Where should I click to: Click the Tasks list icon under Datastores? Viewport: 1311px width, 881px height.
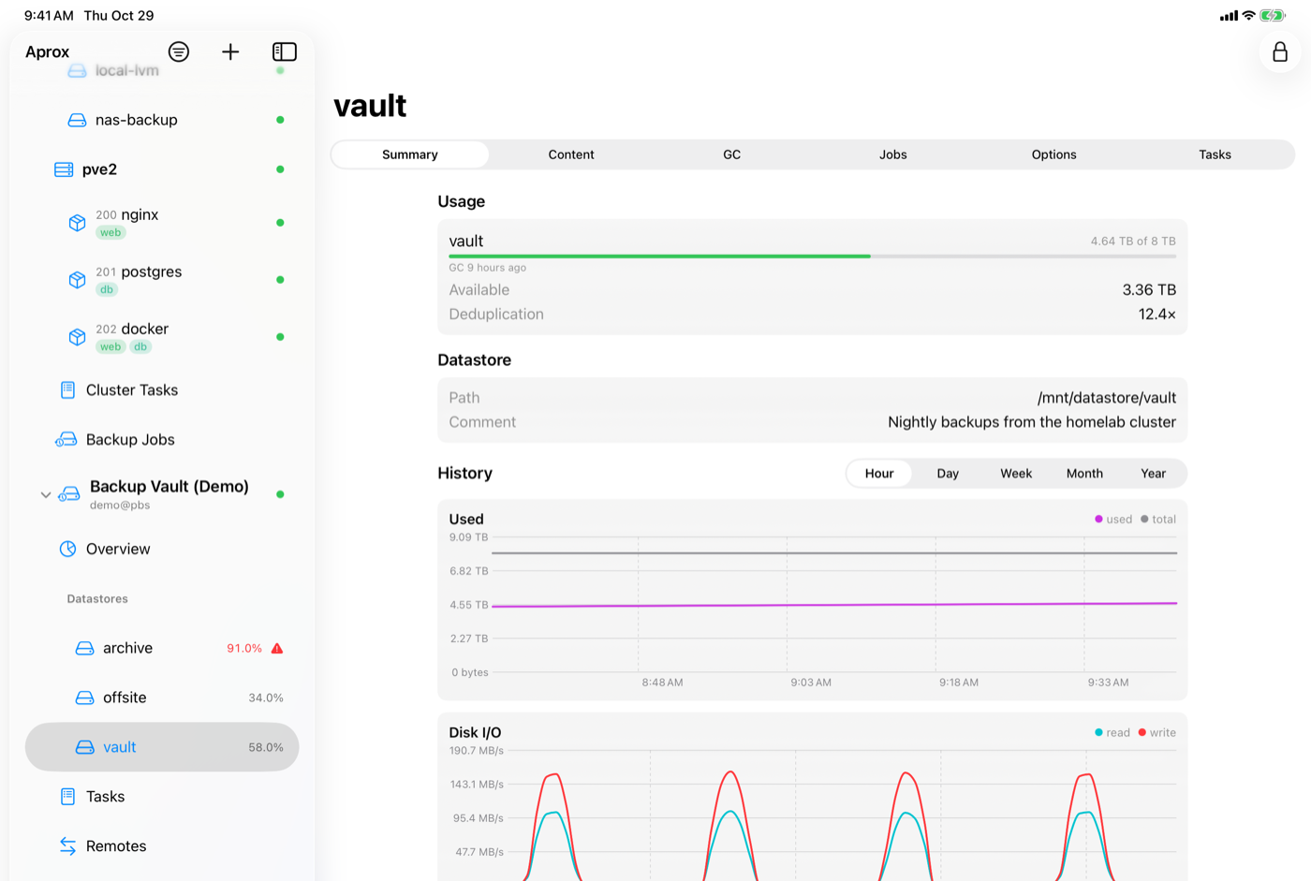pos(67,797)
